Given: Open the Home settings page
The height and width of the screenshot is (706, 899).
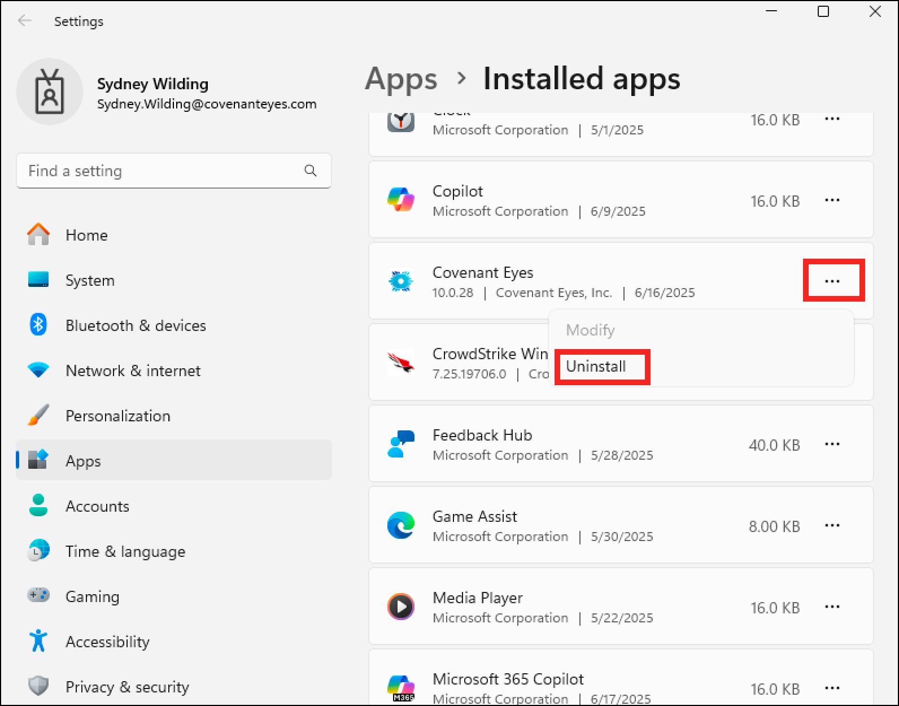Looking at the screenshot, I should [x=174, y=235].
